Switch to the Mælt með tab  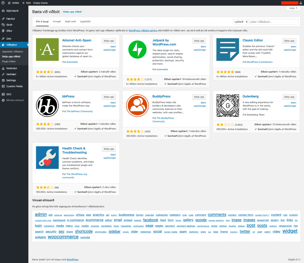point(70,21)
